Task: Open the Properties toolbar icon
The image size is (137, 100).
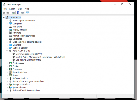Action: (13, 13)
